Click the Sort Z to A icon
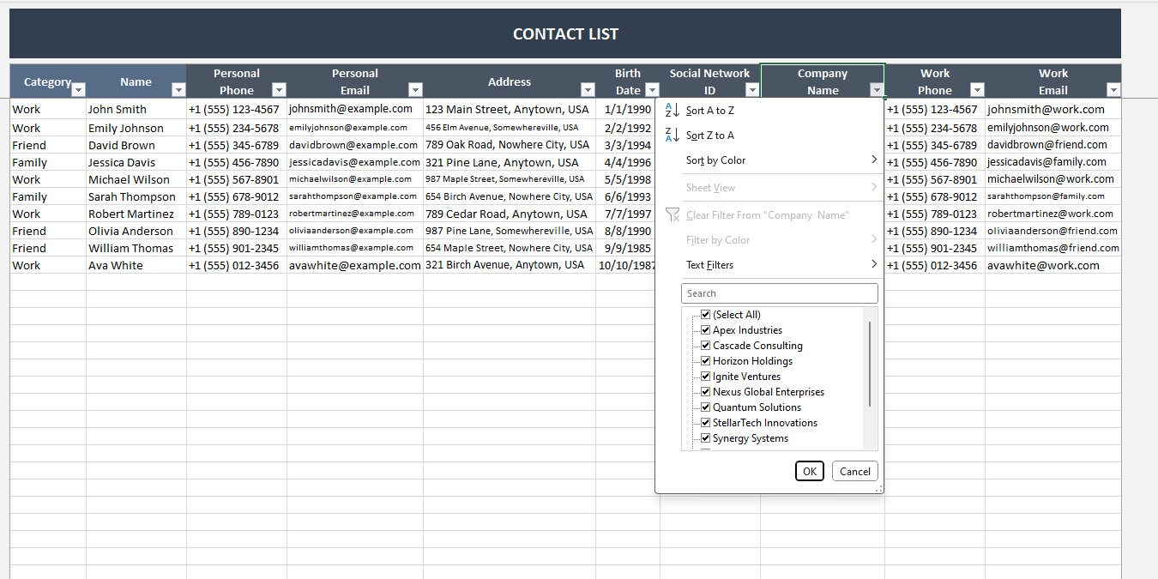 [x=673, y=135]
